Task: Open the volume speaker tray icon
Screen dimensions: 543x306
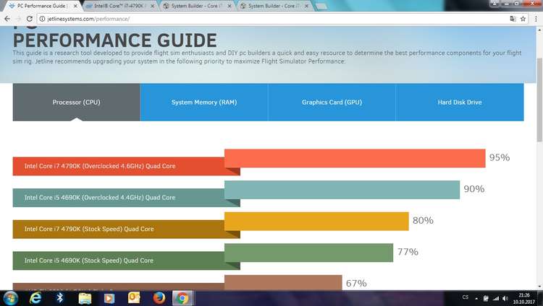Action: point(505,298)
